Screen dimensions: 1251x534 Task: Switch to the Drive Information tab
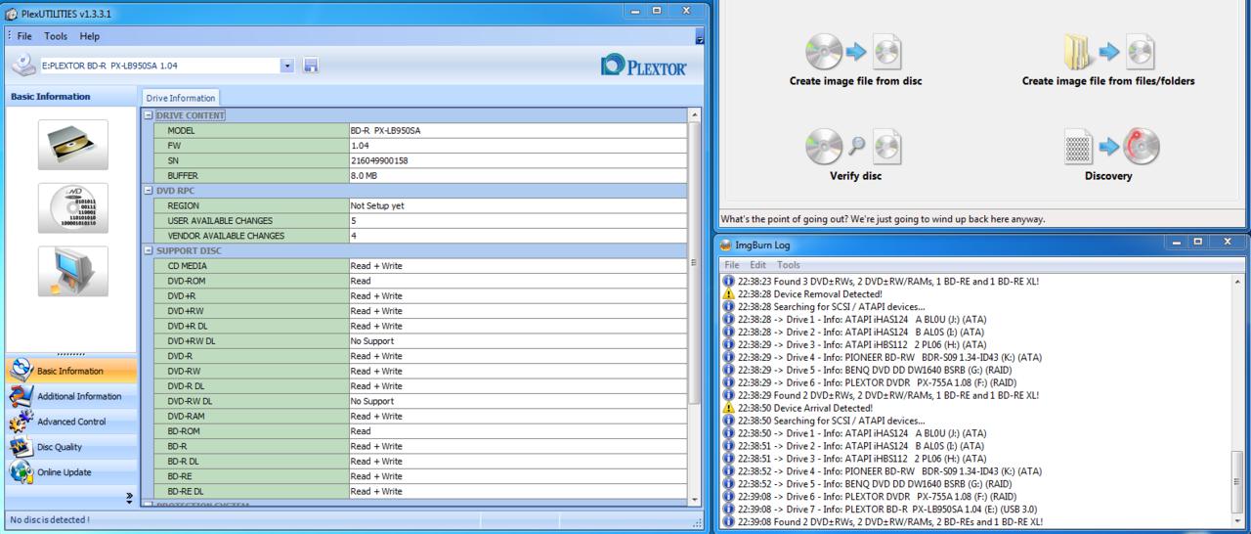coord(180,98)
